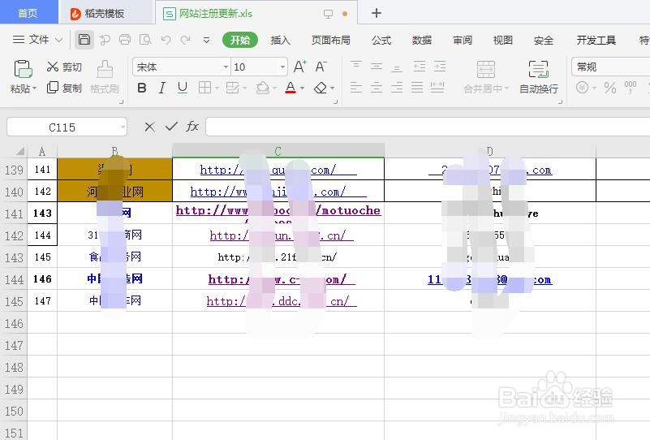Viewport: 650px width, 440px height.
Task: Click Merge and Center 合并居中
Action: (486, 77)
